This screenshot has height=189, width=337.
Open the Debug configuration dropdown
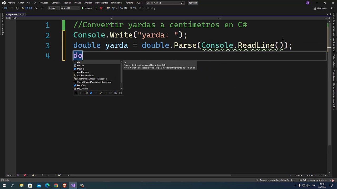[54, 8]
